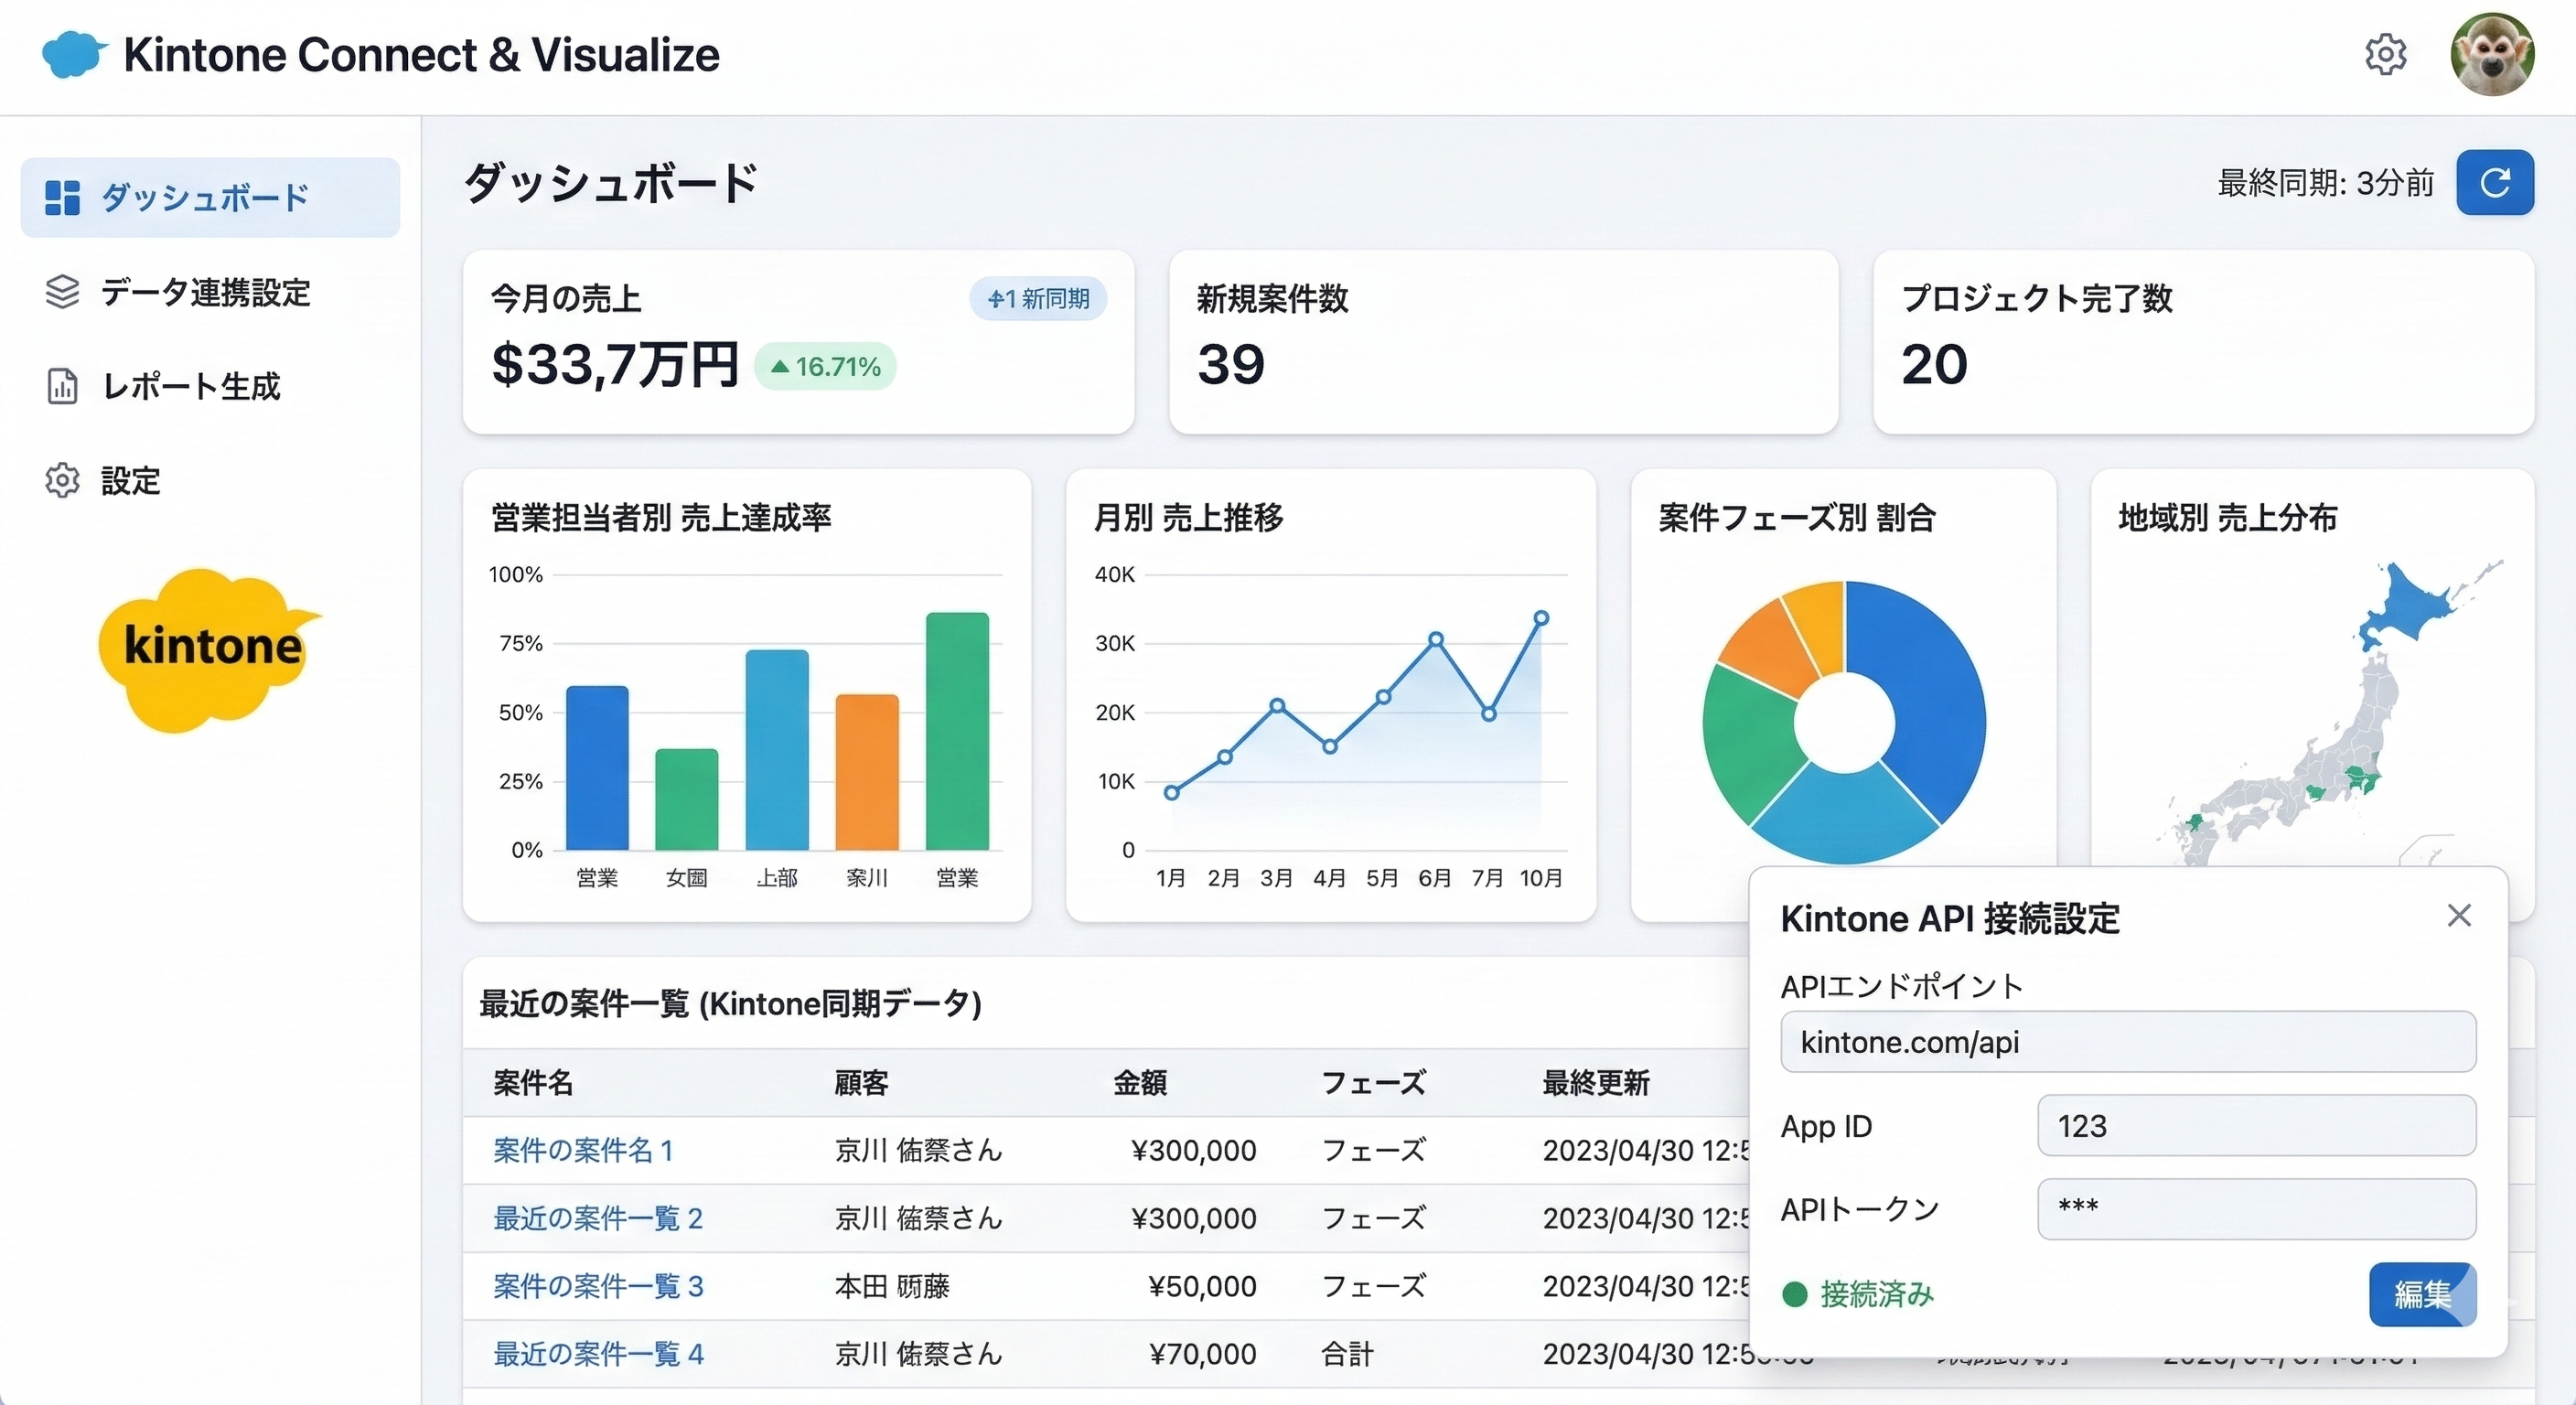2576x1405 pixels.
Task: Click the フェーズ column header
Action: coord(1373,1082)
